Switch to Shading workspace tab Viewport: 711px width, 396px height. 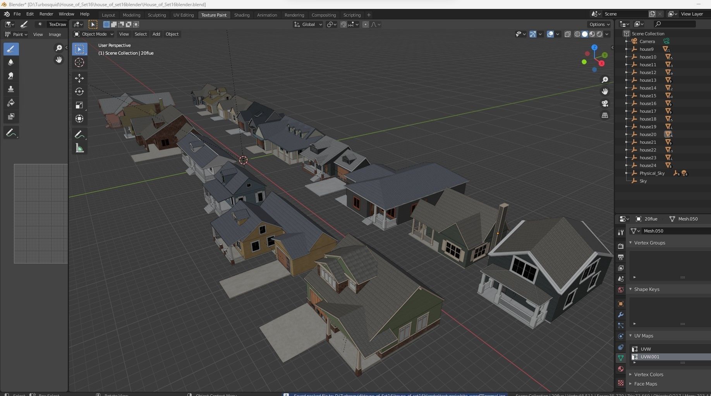pyautogui.click(x=242, y=15)
